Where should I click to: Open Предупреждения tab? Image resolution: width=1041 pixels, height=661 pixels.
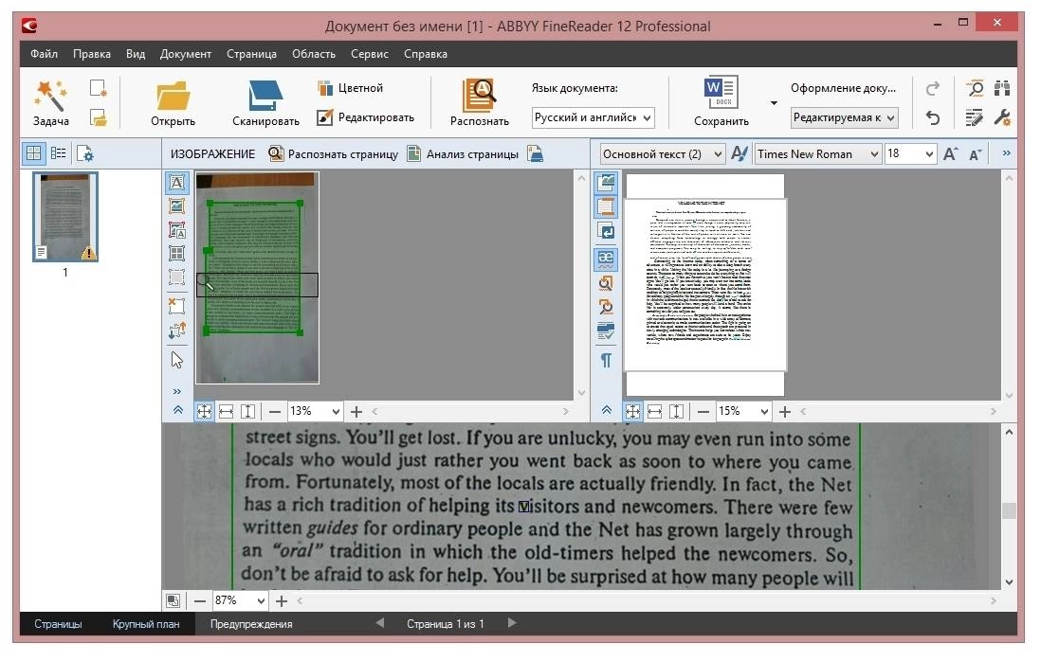click(251, 624)
